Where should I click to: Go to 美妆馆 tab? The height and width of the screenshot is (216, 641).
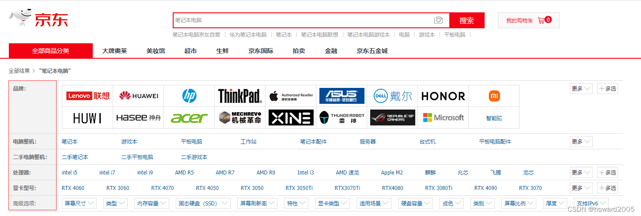[x=156, y=51]
